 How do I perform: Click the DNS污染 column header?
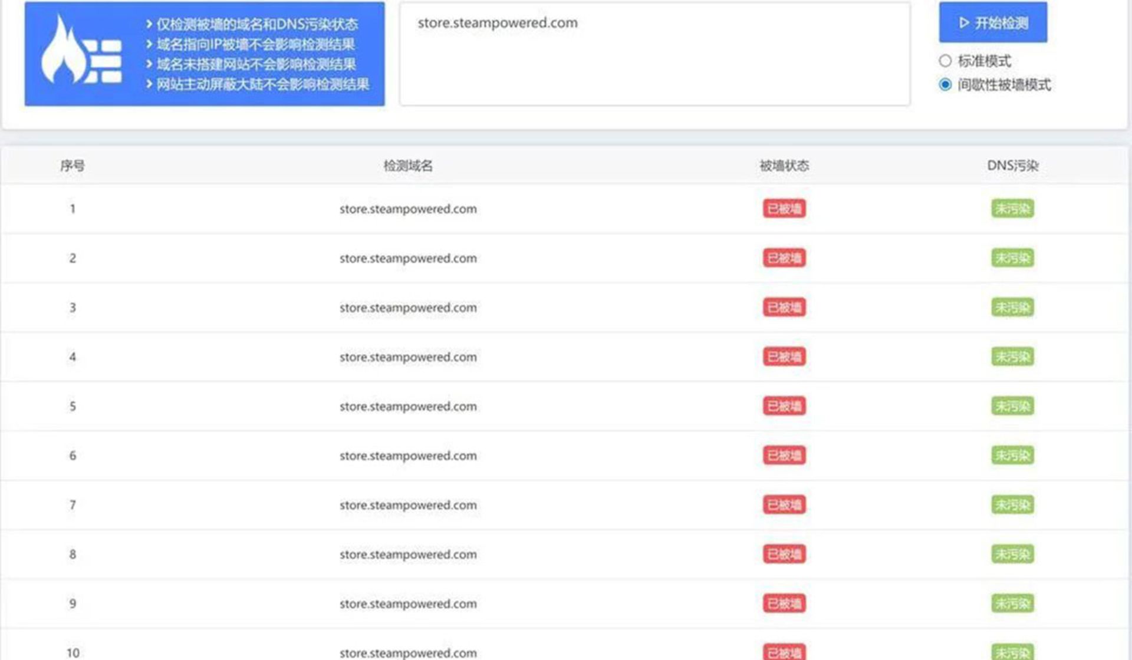click(1012, 166)
